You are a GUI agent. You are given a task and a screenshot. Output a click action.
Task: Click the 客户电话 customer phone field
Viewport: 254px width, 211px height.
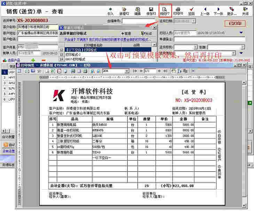point(38,39)
